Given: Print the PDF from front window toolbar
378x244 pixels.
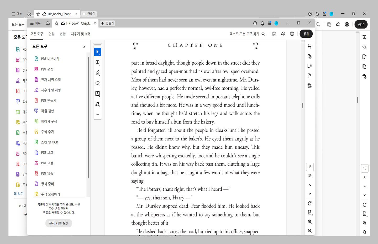Looking at the screenshot, I should (292, 34).
